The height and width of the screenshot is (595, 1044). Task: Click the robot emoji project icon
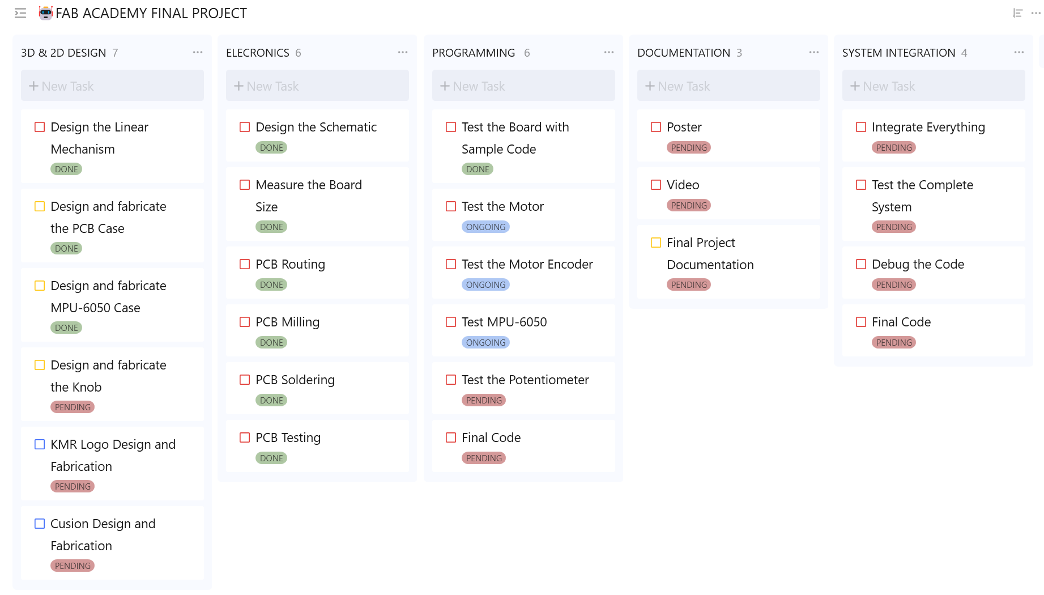pyautogui.click(x=45, y=13)
